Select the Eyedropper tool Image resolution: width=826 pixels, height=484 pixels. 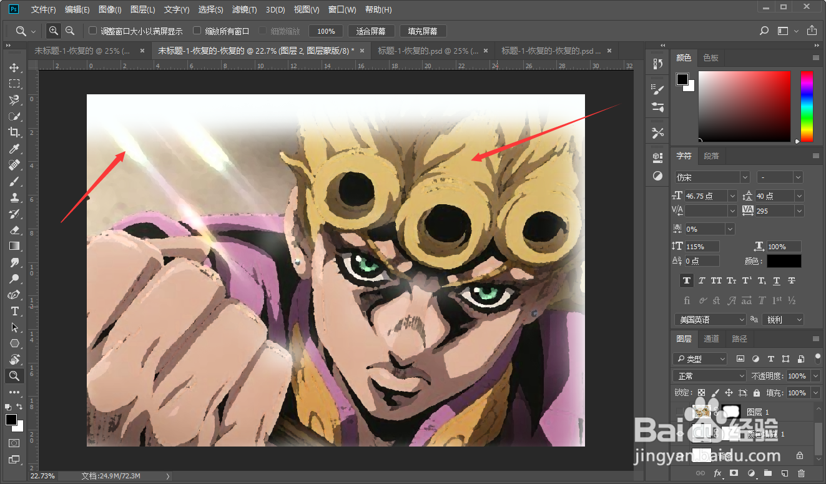pos(14,149)
